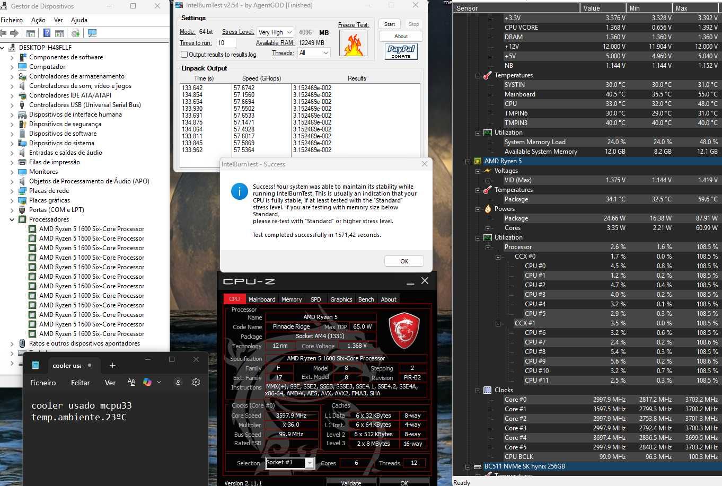
Task: Toggle Output results to results.log checkbox
Action: click(184, 55)
